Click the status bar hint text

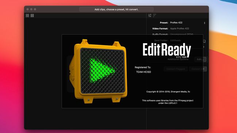click(x=116, y=9)
